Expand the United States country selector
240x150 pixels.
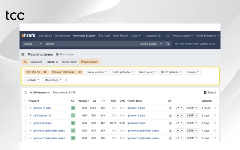[151, 44]
